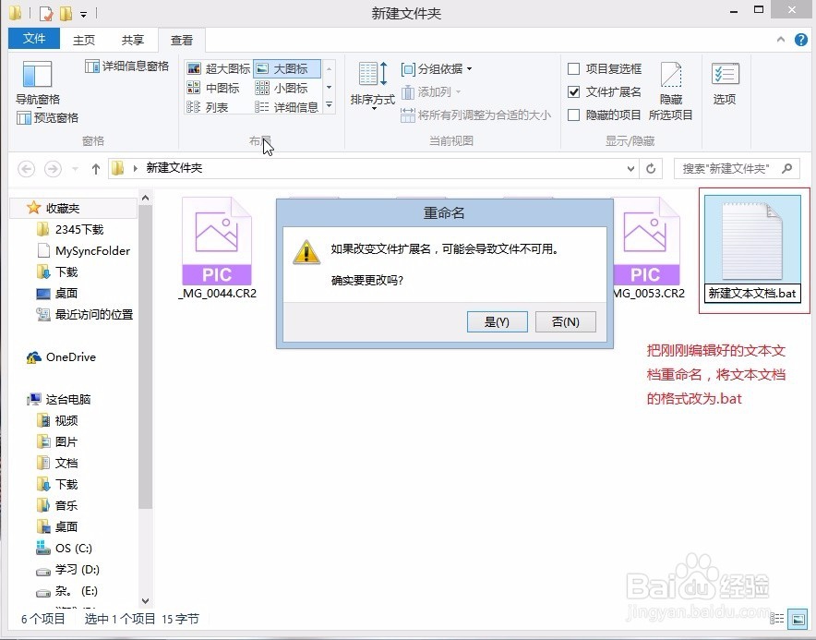
Task: Confirm rename by clicking 是(Y)
Action: pos(497,321)
